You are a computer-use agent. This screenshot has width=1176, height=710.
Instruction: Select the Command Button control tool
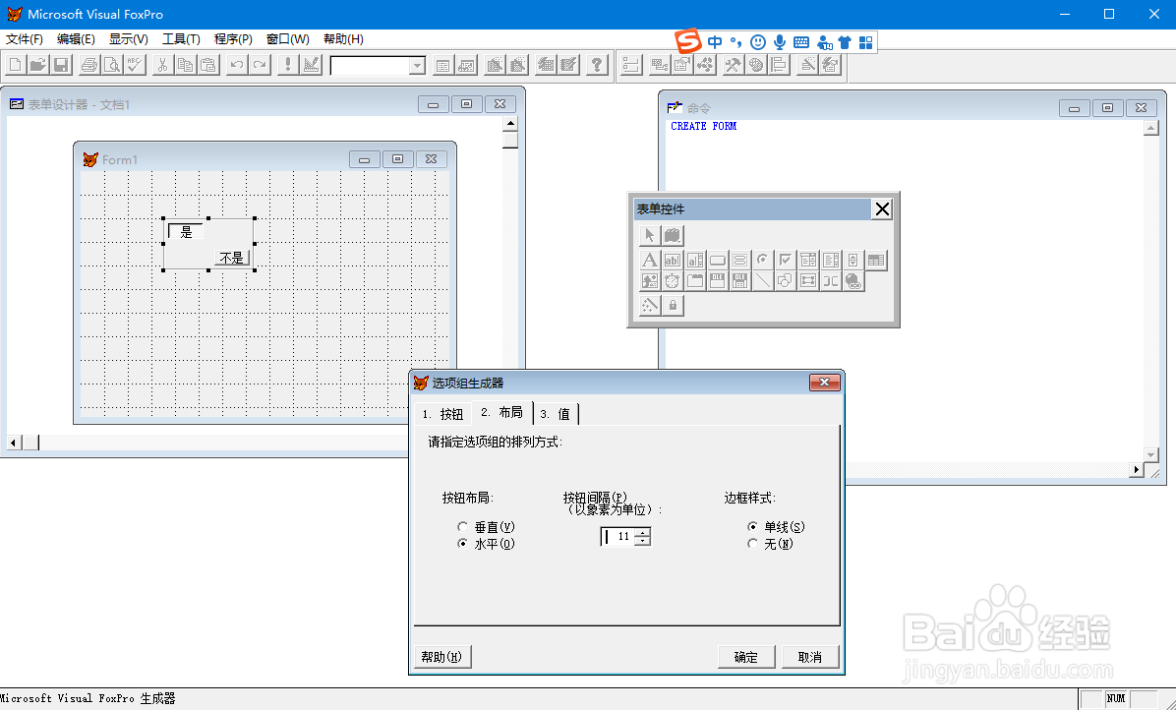718,261
